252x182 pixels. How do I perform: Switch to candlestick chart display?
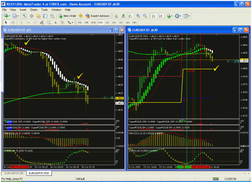click(123, 16)
